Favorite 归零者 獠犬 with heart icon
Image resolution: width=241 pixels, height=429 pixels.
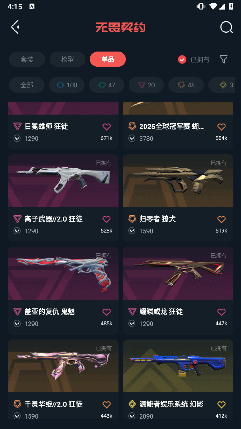[x=222, y=219]
